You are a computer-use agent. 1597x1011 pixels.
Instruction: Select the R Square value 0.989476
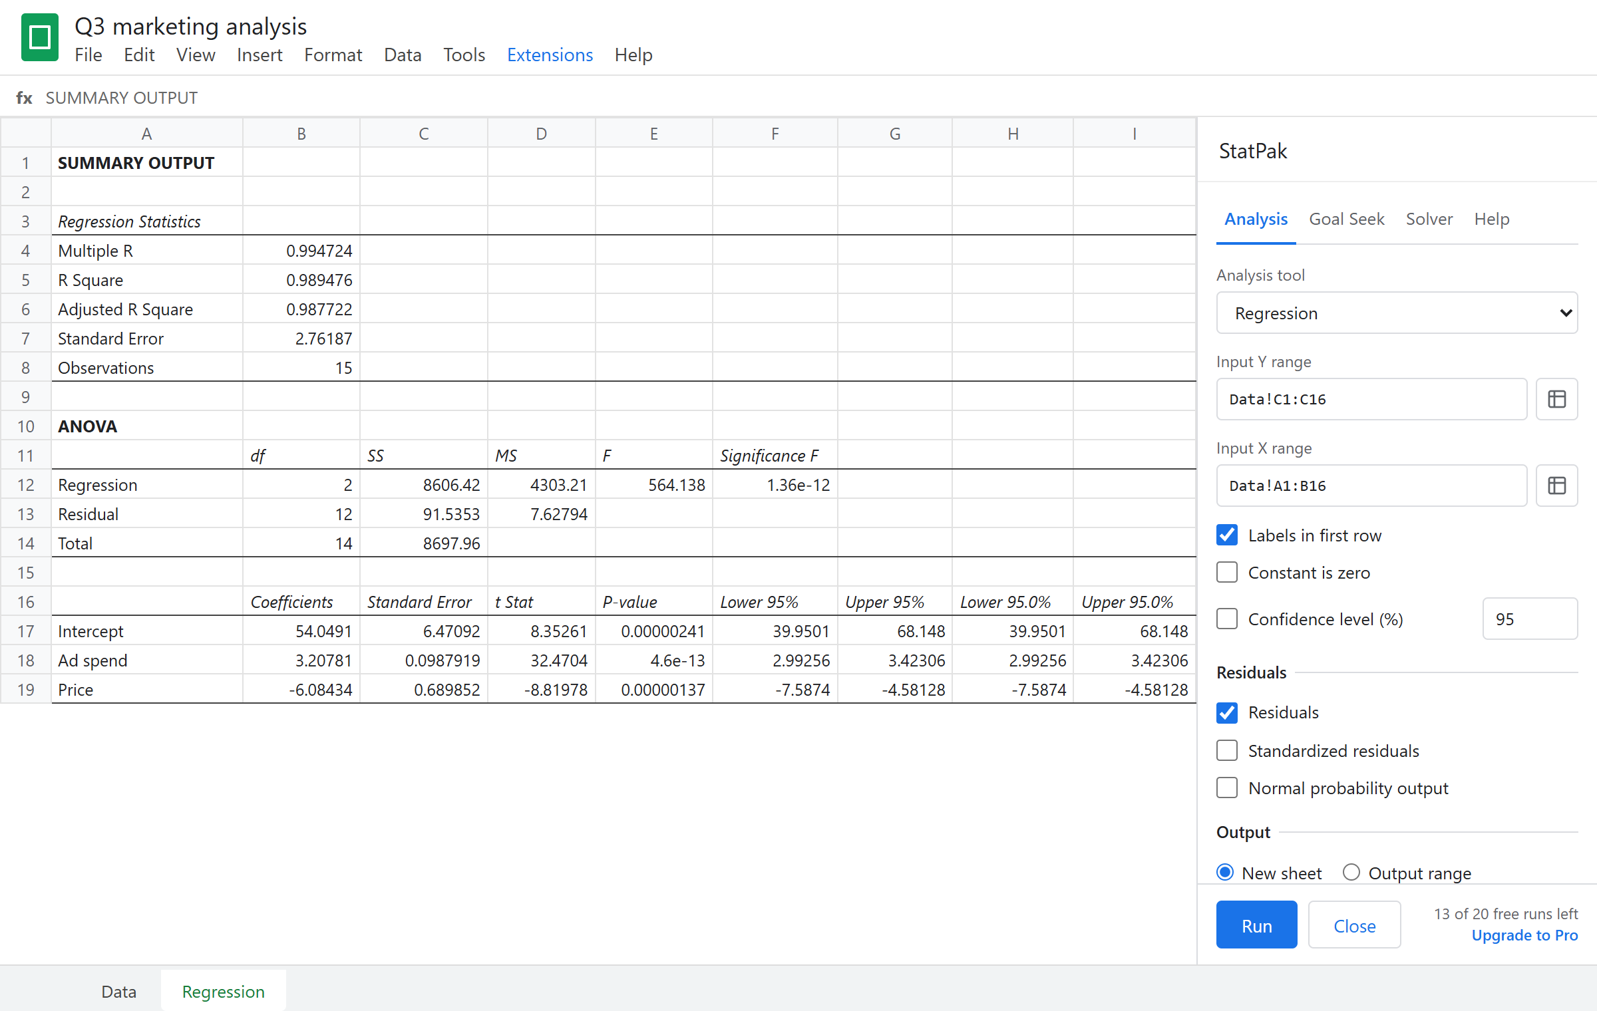[x=301, y=280]
